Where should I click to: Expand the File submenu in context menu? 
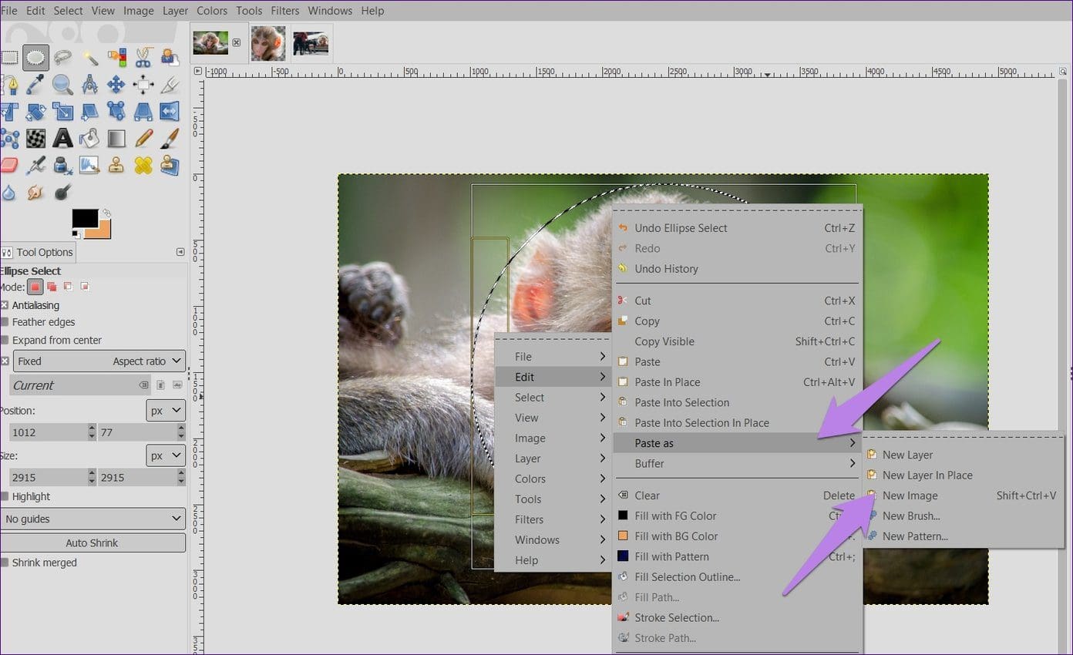coord(553,356)
